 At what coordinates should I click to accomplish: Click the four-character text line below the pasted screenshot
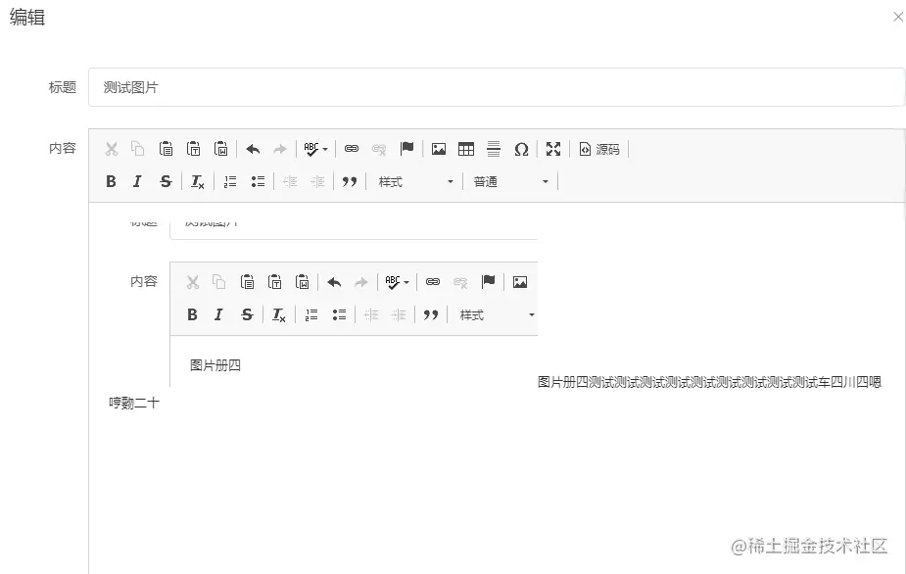[134, 404]
